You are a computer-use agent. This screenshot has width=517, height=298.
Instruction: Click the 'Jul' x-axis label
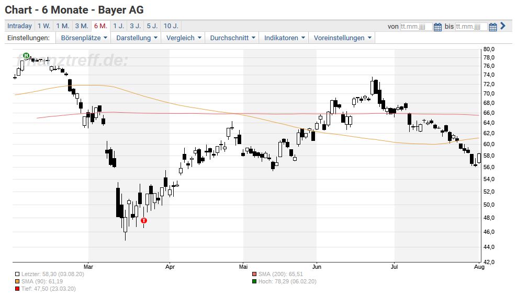click(x=395, y=267)
